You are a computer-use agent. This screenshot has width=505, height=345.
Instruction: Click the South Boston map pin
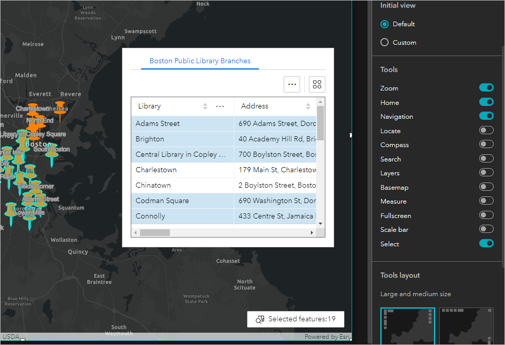click(51, 155)
